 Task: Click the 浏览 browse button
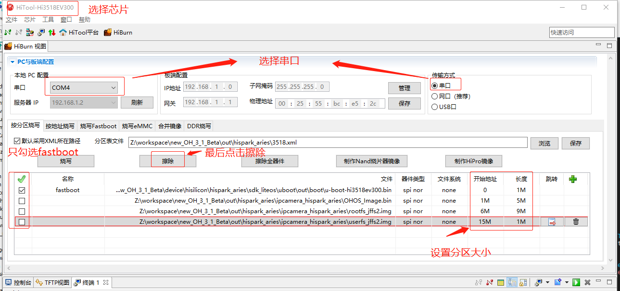[x=544, y=143]
